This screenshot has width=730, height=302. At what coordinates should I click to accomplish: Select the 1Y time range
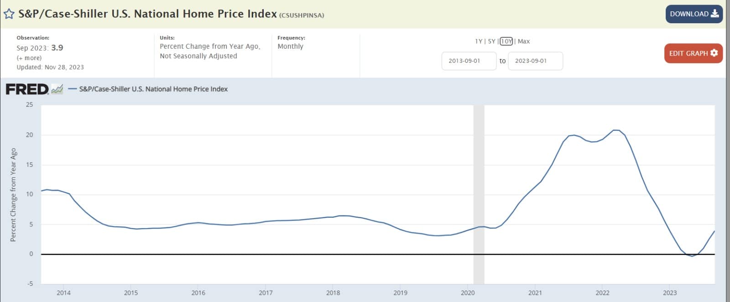coord(478,41)
